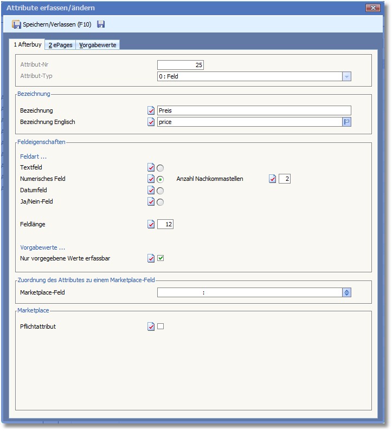Click the edit icon next to Bezeichnung field
Screen dimensions: 392x431
tap(151, 110)
